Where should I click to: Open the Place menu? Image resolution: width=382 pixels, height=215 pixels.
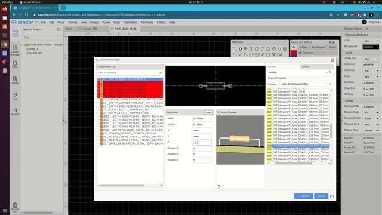pos(61,23)
